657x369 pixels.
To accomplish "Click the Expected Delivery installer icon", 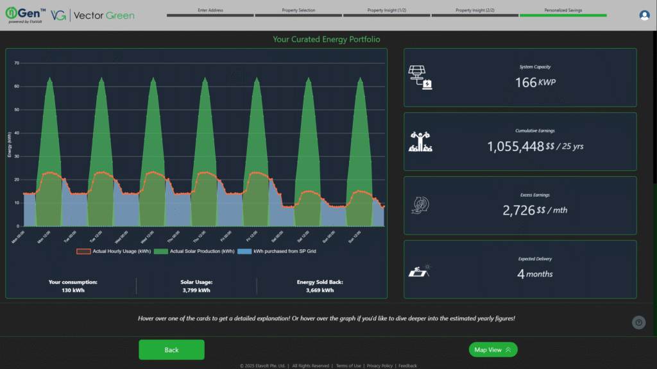I will click(x=420, y=270).
